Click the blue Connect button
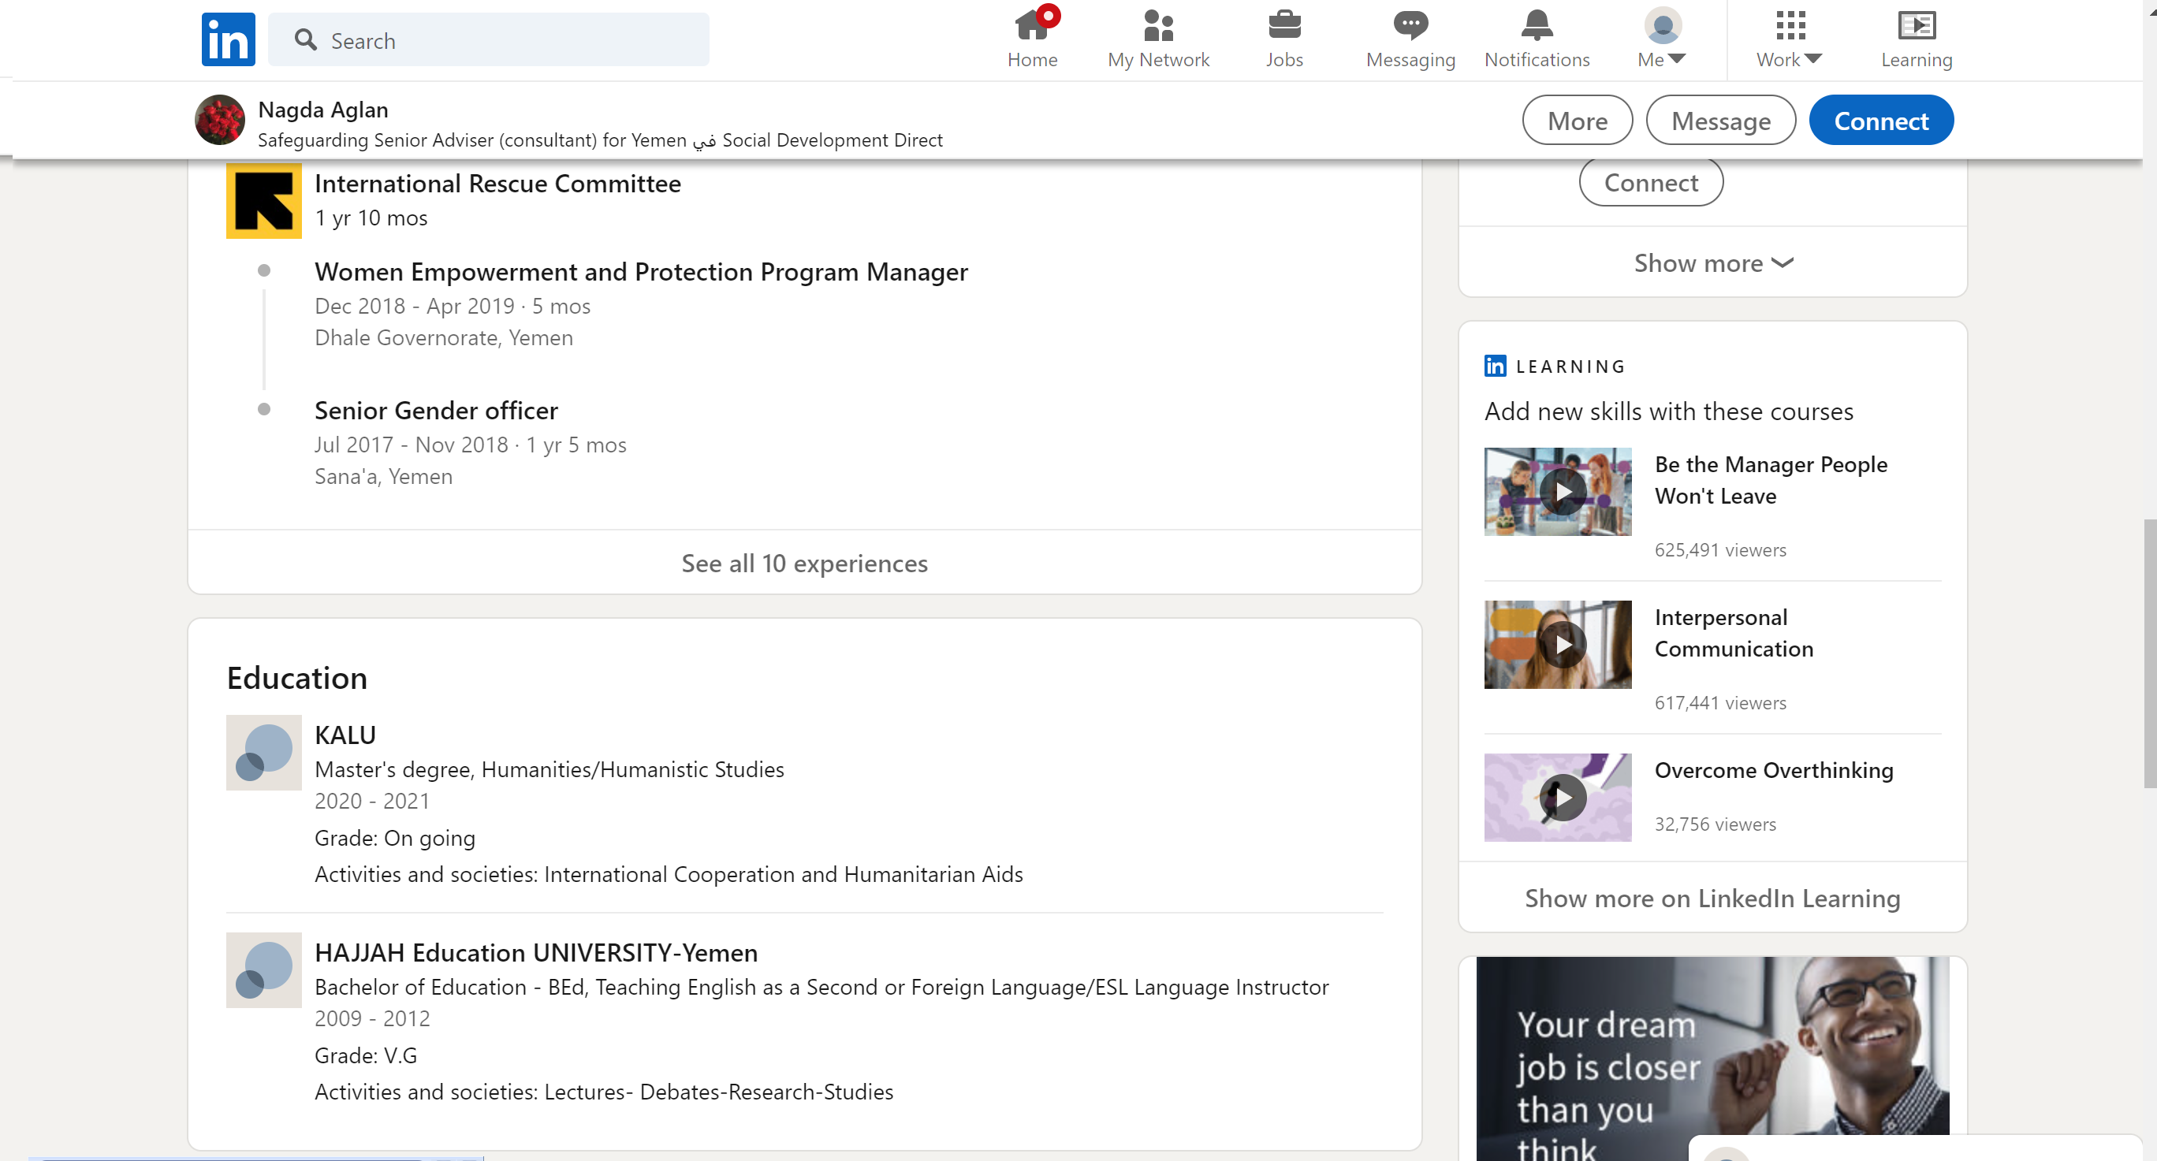The height and width of the screenshot is (1161, 2157). 1881,121
